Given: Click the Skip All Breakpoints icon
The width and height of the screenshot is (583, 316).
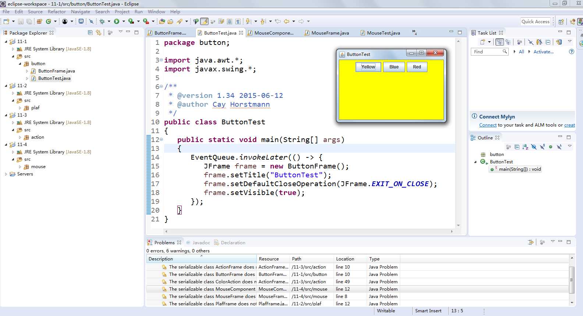Looking at the screenshot, I should click(91, 21).
